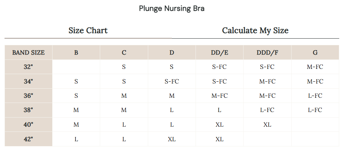Select the DDD/F cup column header
The image size is (342, 160).
pos(267,53)
